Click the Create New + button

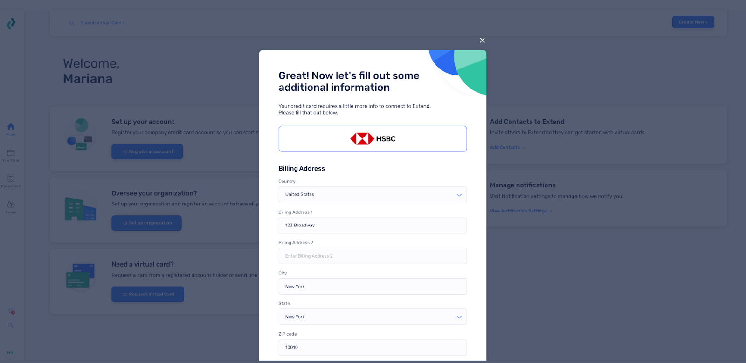693,22
